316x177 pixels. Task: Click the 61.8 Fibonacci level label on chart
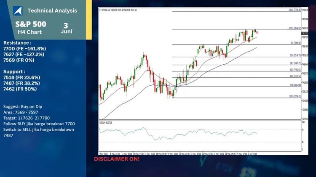tap(295, 76)
